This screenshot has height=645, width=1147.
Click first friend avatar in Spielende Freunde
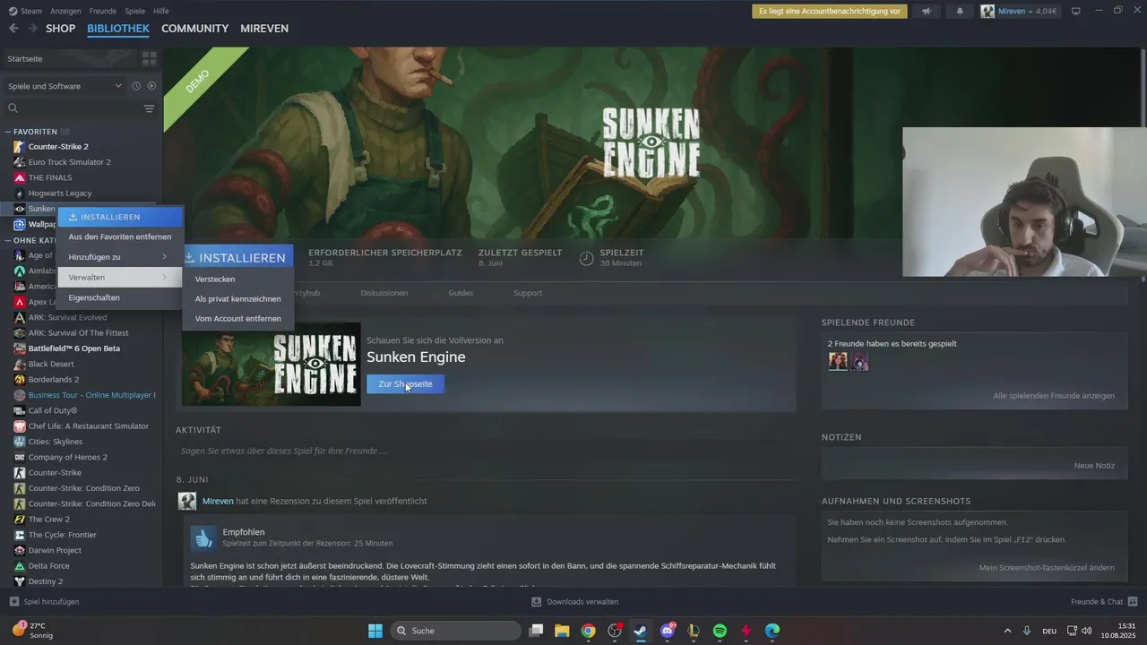coord(838,361)
